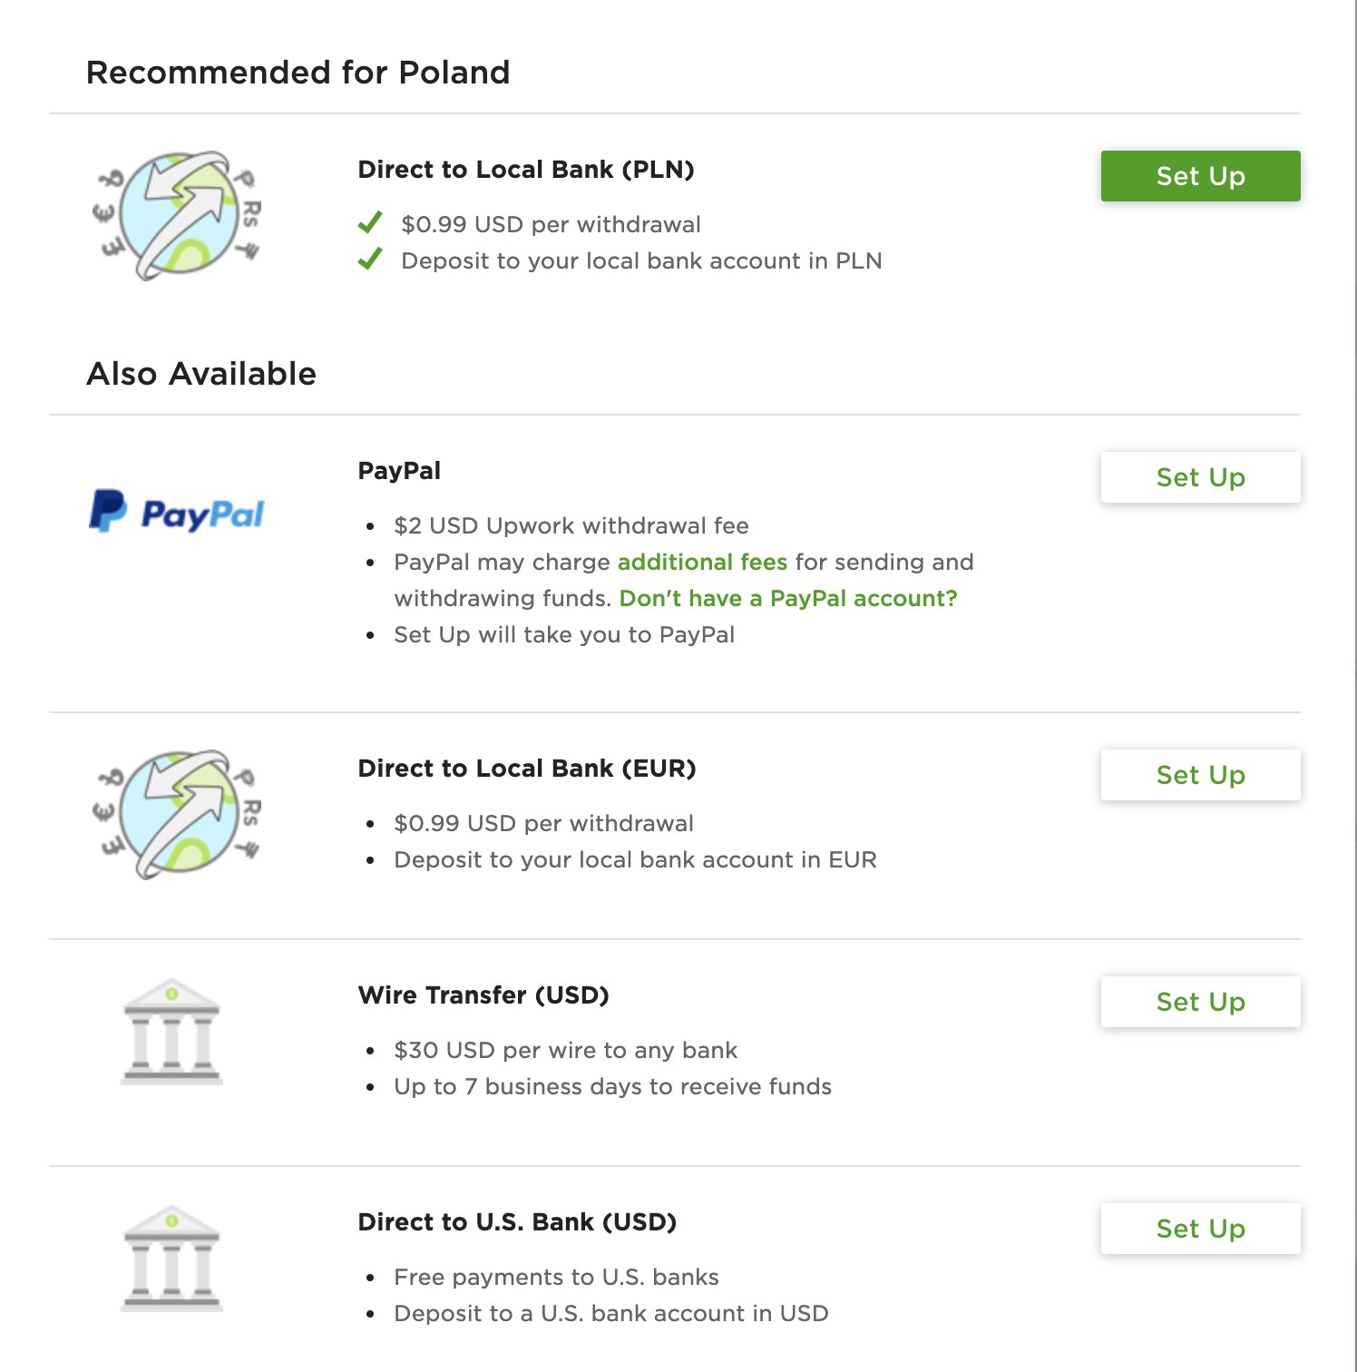The width and height of the screenshot is (1357, 1372).
Task: Click the checkmark beside Deposit in PLN
Action: pos(370,260)
